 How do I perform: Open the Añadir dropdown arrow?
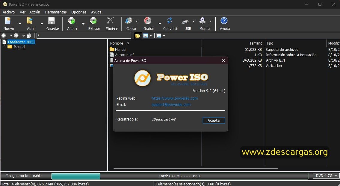[x=83, y=24]
